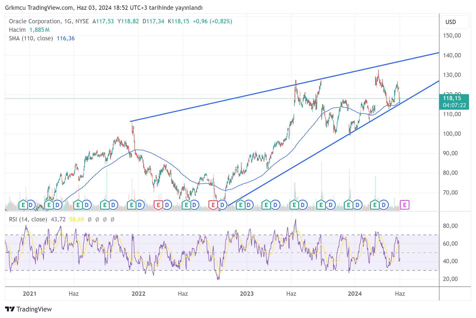The height and width of the screenshot is (318, 476).
Task: Click the volume value 1,885 M
Action: coord(39,30)
